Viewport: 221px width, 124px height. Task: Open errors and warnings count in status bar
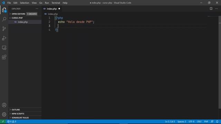click(12, 122)
